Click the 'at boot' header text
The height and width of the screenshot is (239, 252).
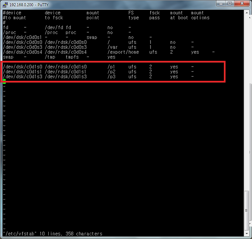[x=179, y=18]
